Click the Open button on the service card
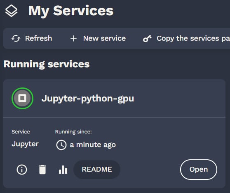The image size is (230, 193). pyautogui.click(x=199, y=170)
